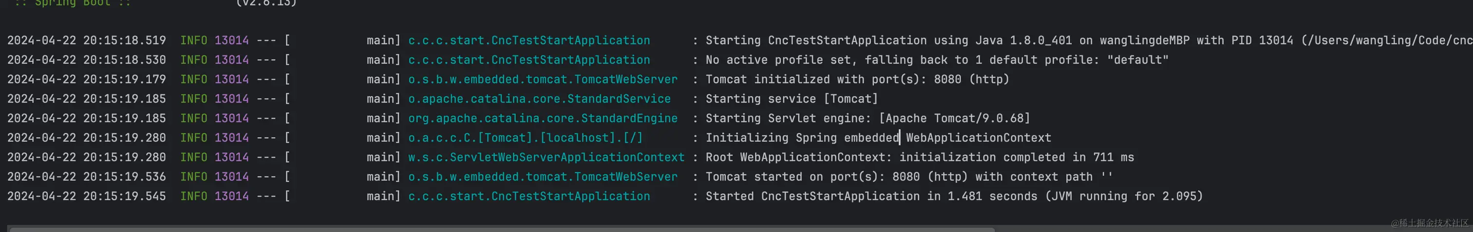Click 'Initializing Spring embedded WebApplicationContext' message
The width and height of the screenshot is (1473, 232).
(878, 138)
